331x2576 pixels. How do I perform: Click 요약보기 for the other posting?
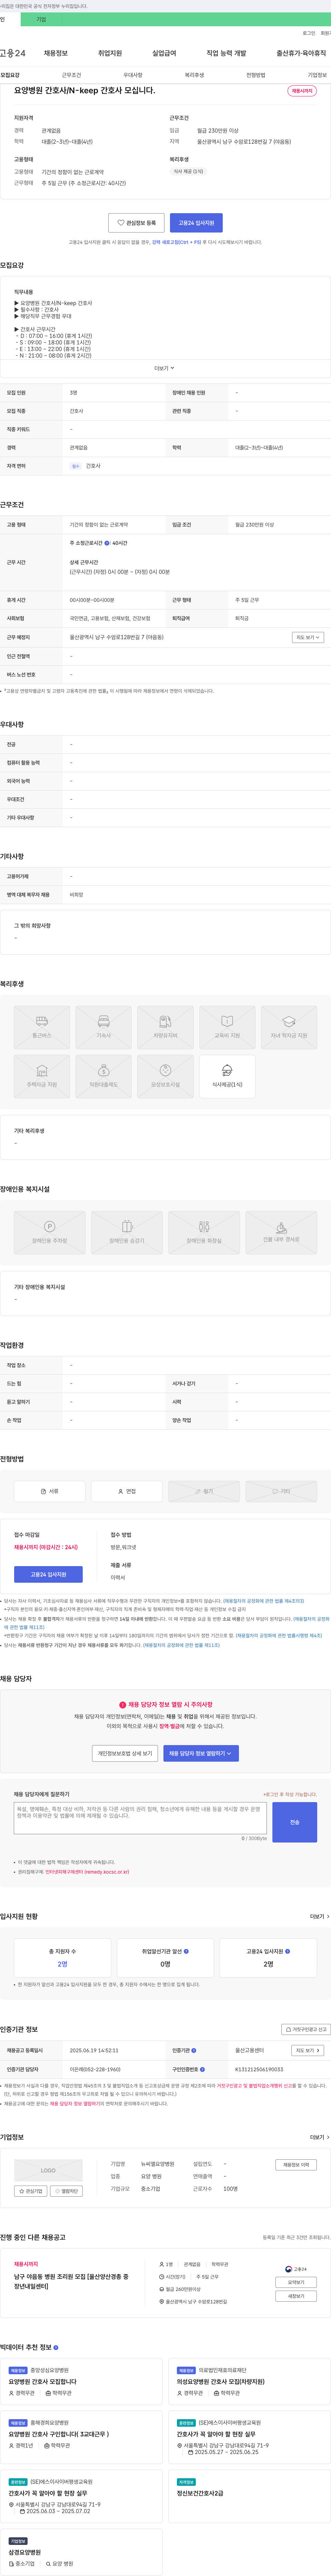296,2282
